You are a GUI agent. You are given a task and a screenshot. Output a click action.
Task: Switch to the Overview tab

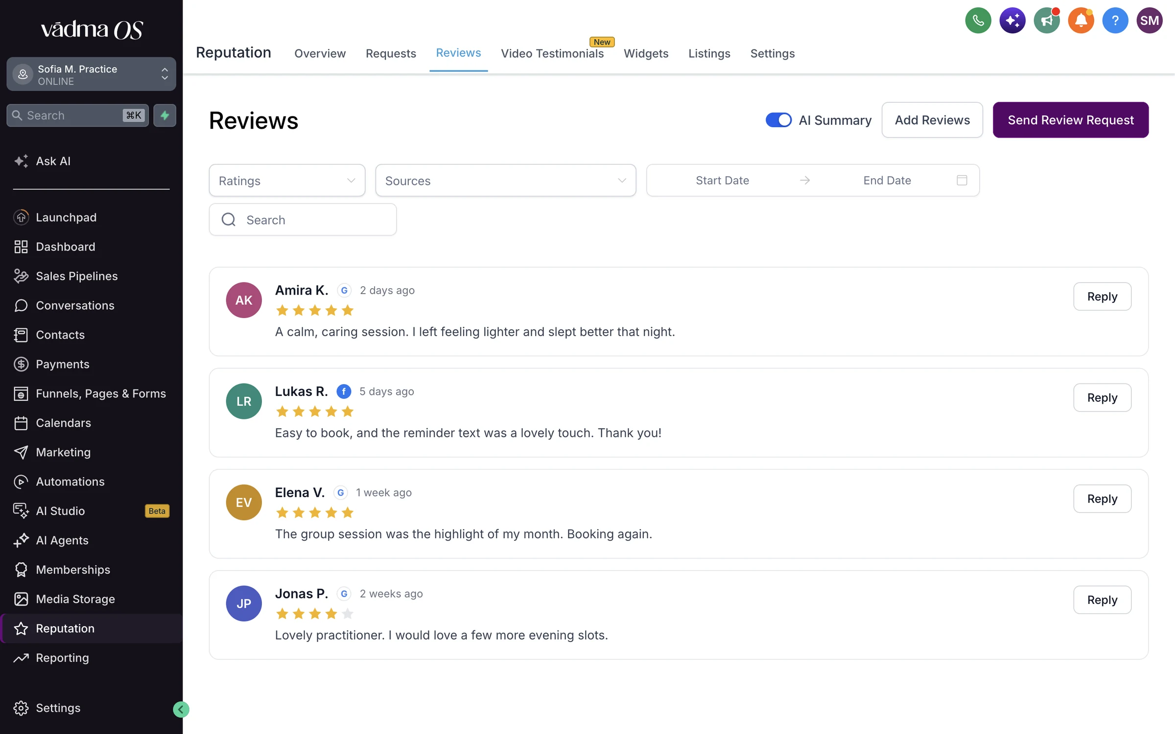(x=320, y=53)
